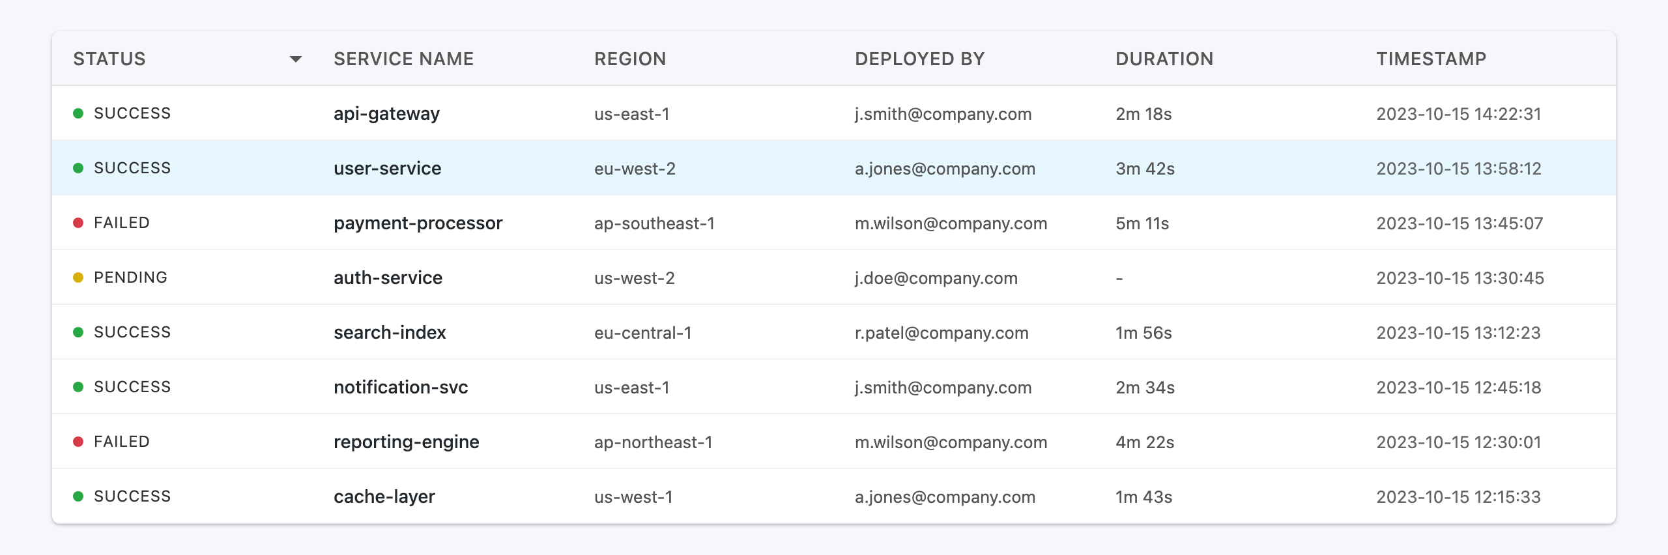
Task: Open the payment-processor service link
Action: (418, 223)
